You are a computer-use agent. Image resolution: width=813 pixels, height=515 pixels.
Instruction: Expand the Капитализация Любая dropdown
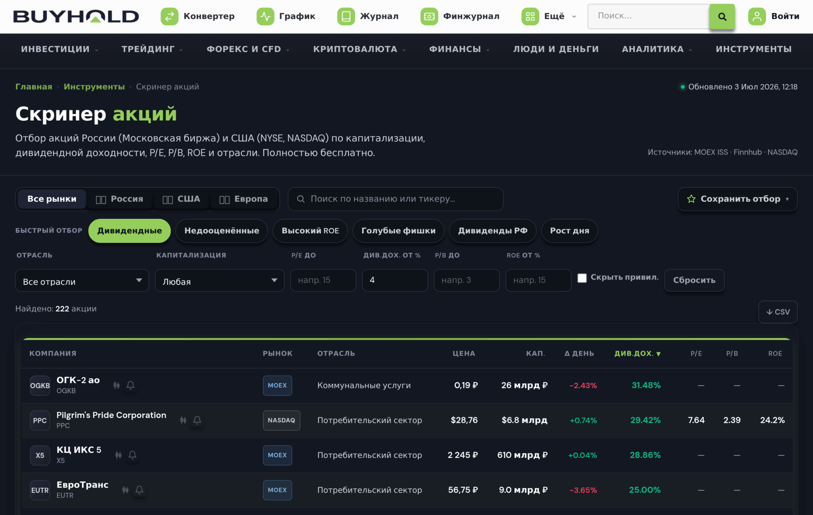220,281
